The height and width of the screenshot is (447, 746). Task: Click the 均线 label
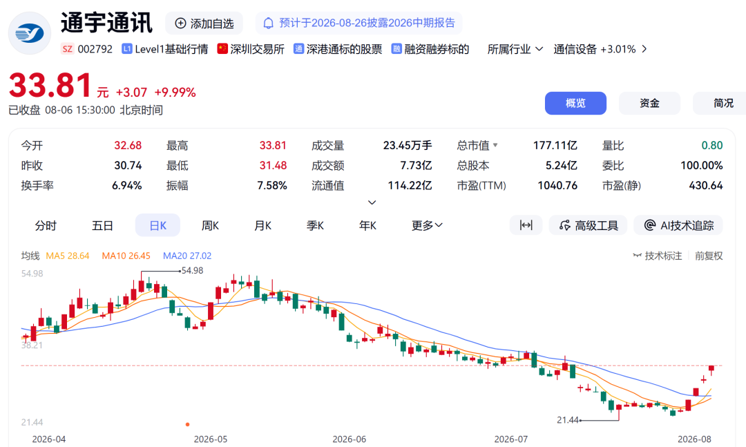pos(30,256)
